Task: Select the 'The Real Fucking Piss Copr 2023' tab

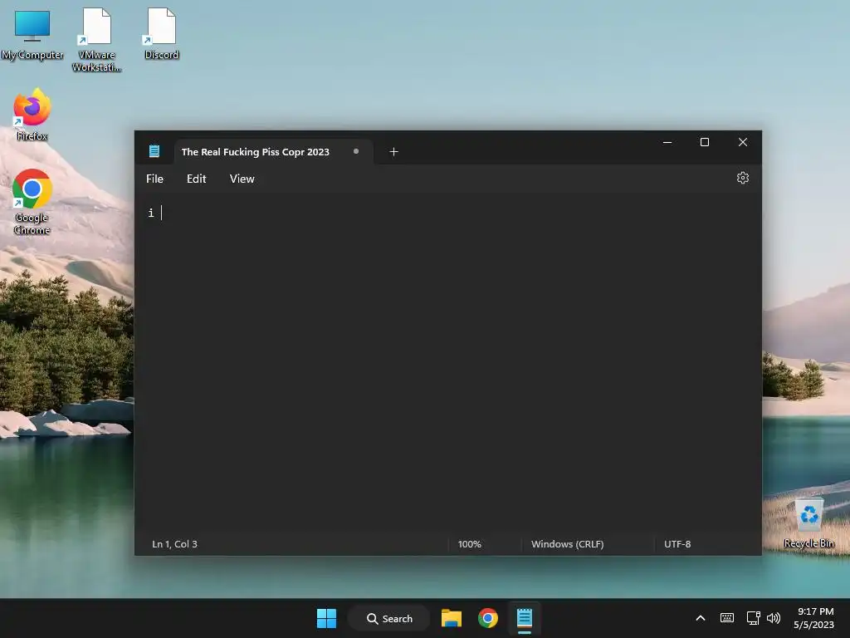Action: pos(274,152)
